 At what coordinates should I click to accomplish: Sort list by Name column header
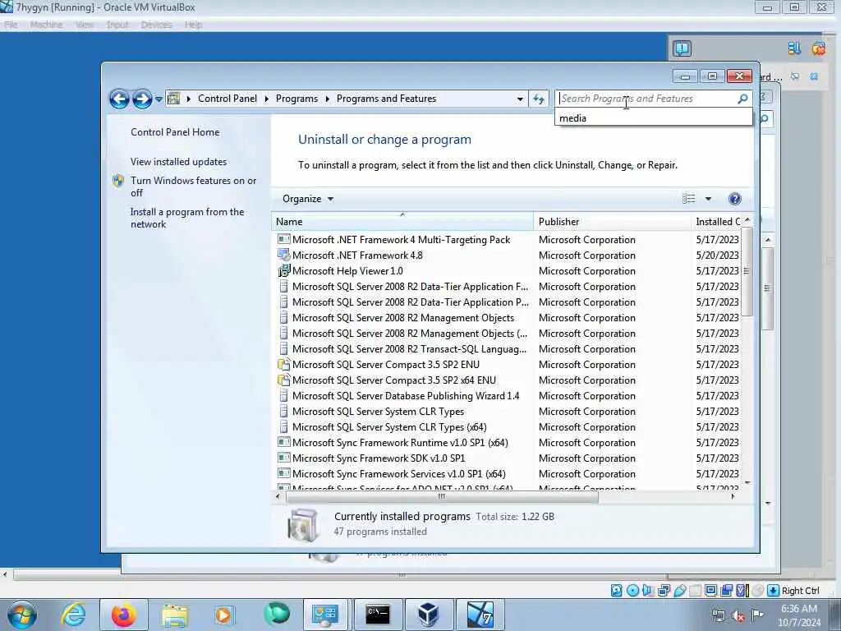click(402, 222)
